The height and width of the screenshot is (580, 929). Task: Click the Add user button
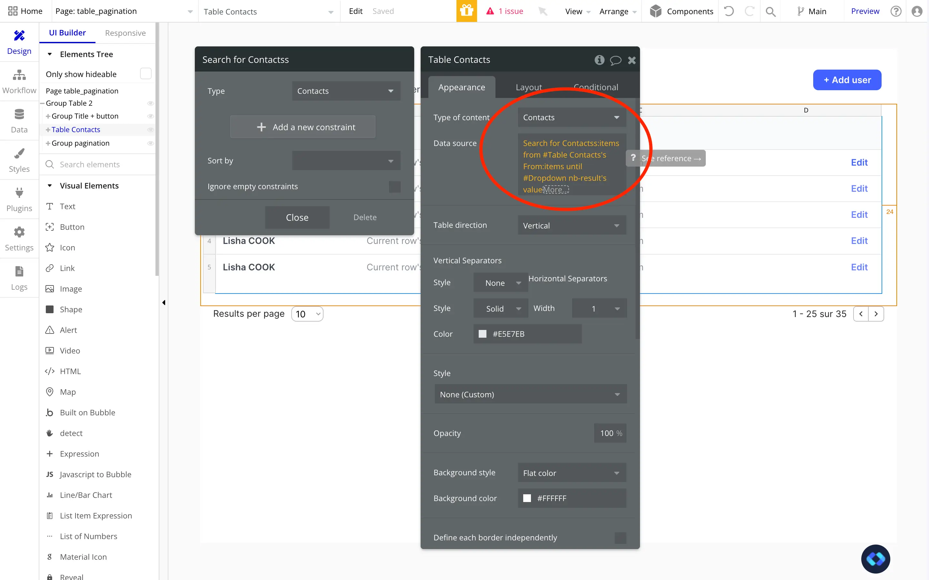846,80
